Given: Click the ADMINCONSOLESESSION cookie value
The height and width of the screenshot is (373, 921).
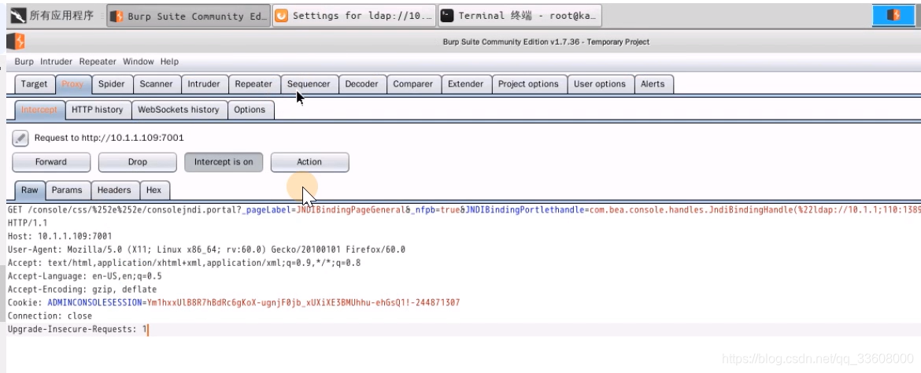Looking at the screenshot, I should pos(303,303).
